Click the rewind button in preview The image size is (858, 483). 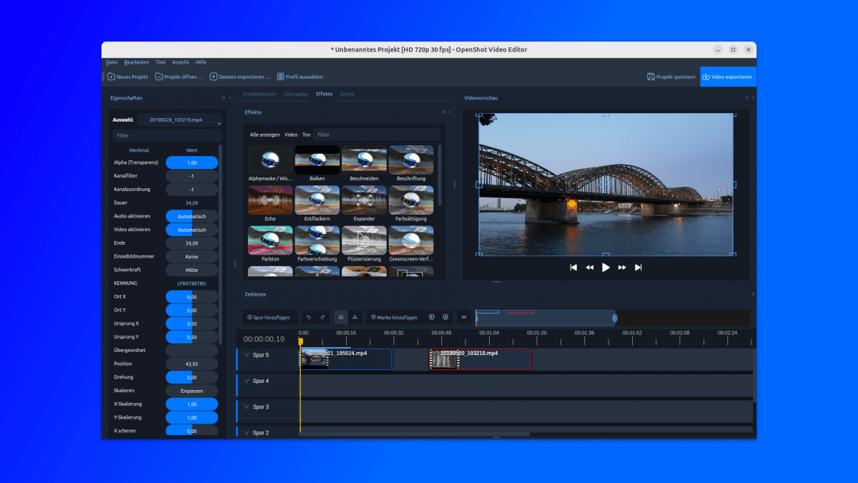tap(589, 268)
